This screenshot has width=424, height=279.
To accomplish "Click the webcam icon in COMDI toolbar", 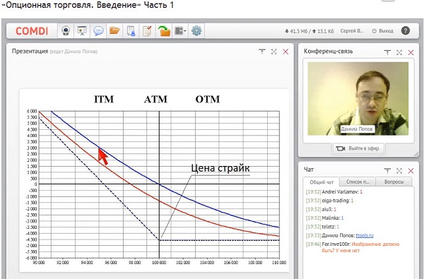I will [x=66, y=30].
